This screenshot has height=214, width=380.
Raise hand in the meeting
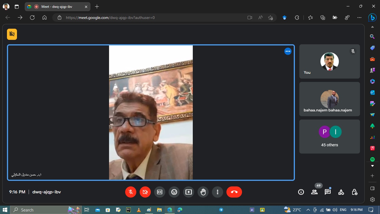point(203,192)
